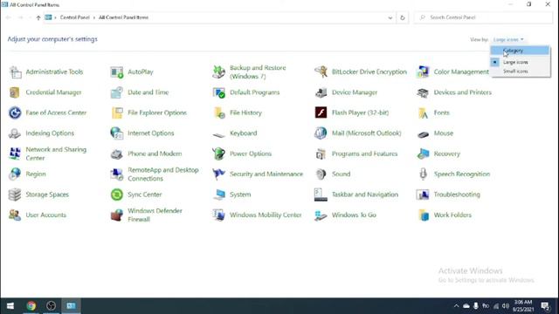Open Devices and Printers icon
This screenshot has height=314, width=559.
423,92
